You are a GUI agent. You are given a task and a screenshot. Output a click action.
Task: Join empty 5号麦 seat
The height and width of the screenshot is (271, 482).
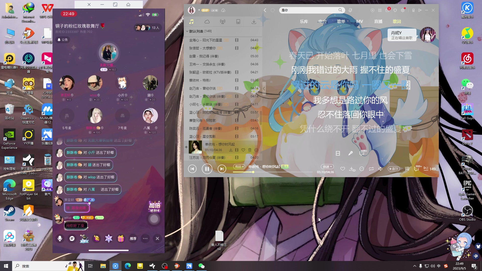(67, 116)
